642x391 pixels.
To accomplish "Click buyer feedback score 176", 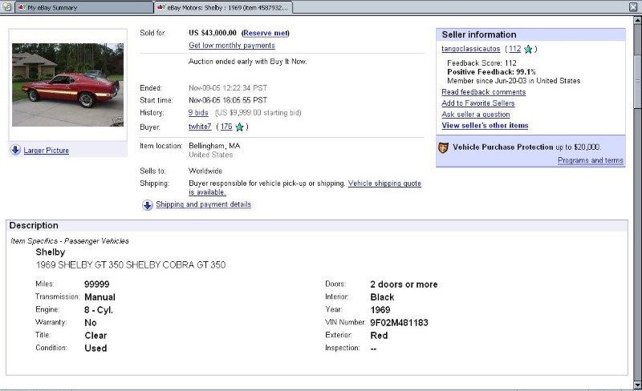I will coord(226,127).
